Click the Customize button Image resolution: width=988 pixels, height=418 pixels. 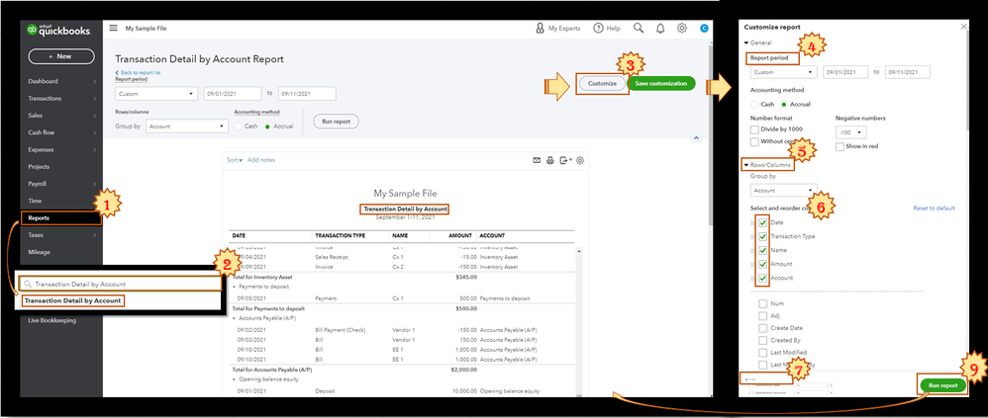(602, 84)
